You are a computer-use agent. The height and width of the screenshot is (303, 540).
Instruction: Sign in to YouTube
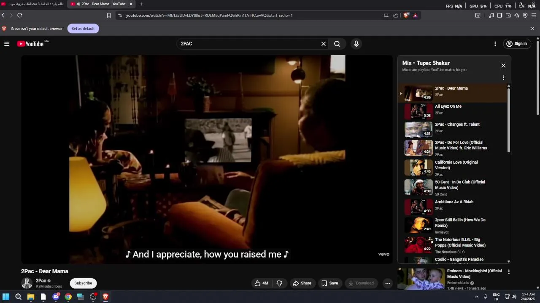pyautogui.click(x=517, y=44)
